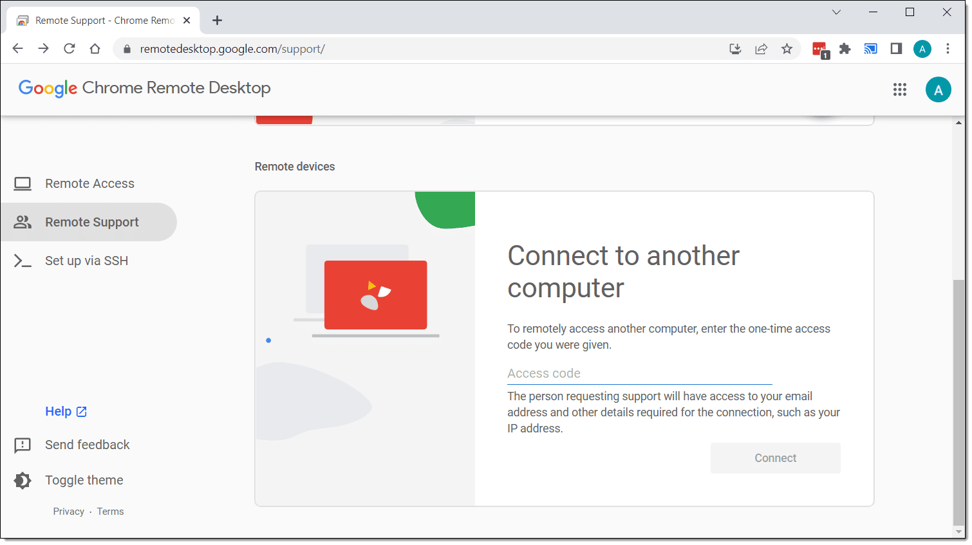This screenshot has height=545, width=972.
Task: Click the Access code input field
Action: pos(639,373)
